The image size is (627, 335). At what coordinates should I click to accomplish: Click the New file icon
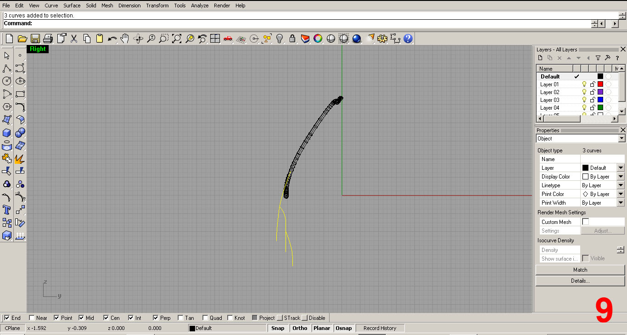9,39
